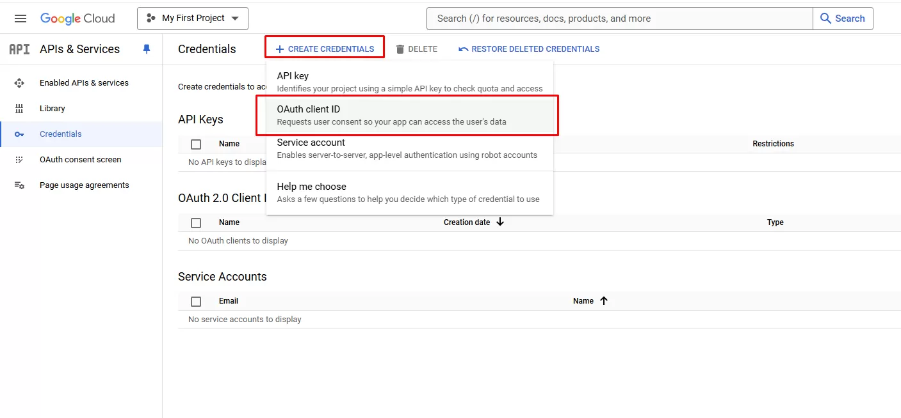Sort by Creation date descending arrow
Viewport: 901px width, 418px height.
(x=500, y=222)
